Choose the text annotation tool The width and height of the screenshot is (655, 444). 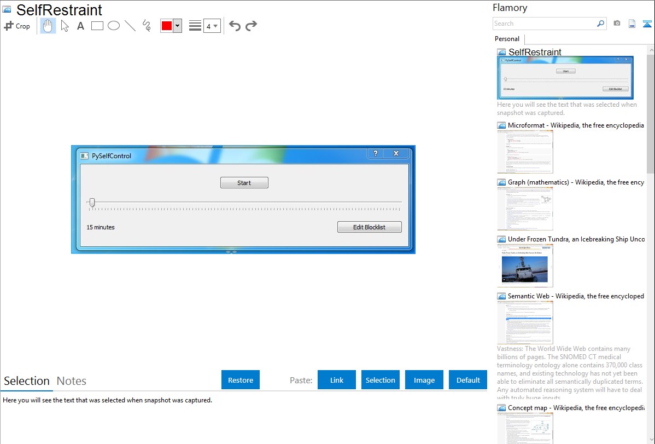click(x=80, y=26)
